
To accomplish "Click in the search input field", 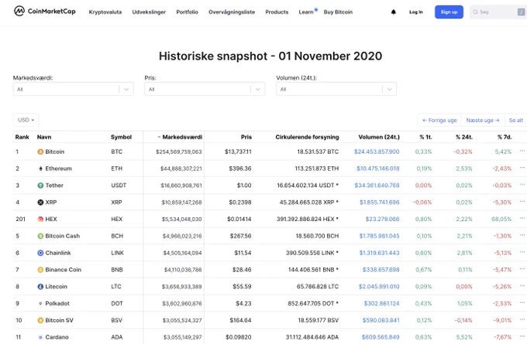I will (499, 12).
